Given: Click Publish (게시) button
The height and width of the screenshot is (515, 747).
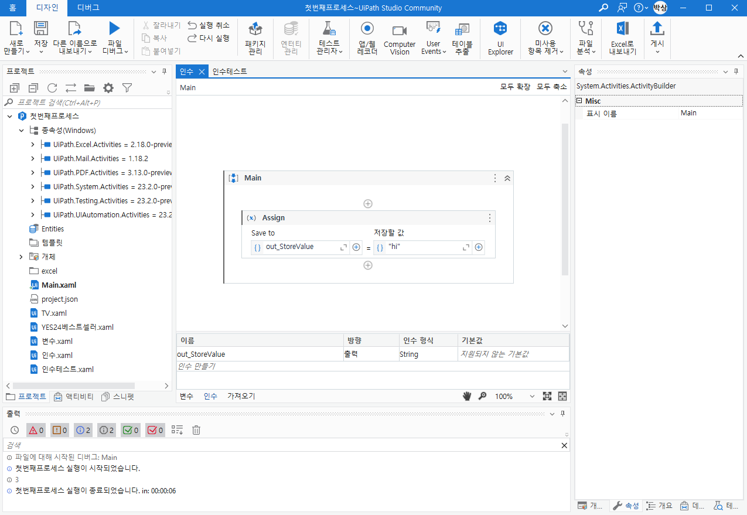Looking at the screenshot, I should 657,39.
